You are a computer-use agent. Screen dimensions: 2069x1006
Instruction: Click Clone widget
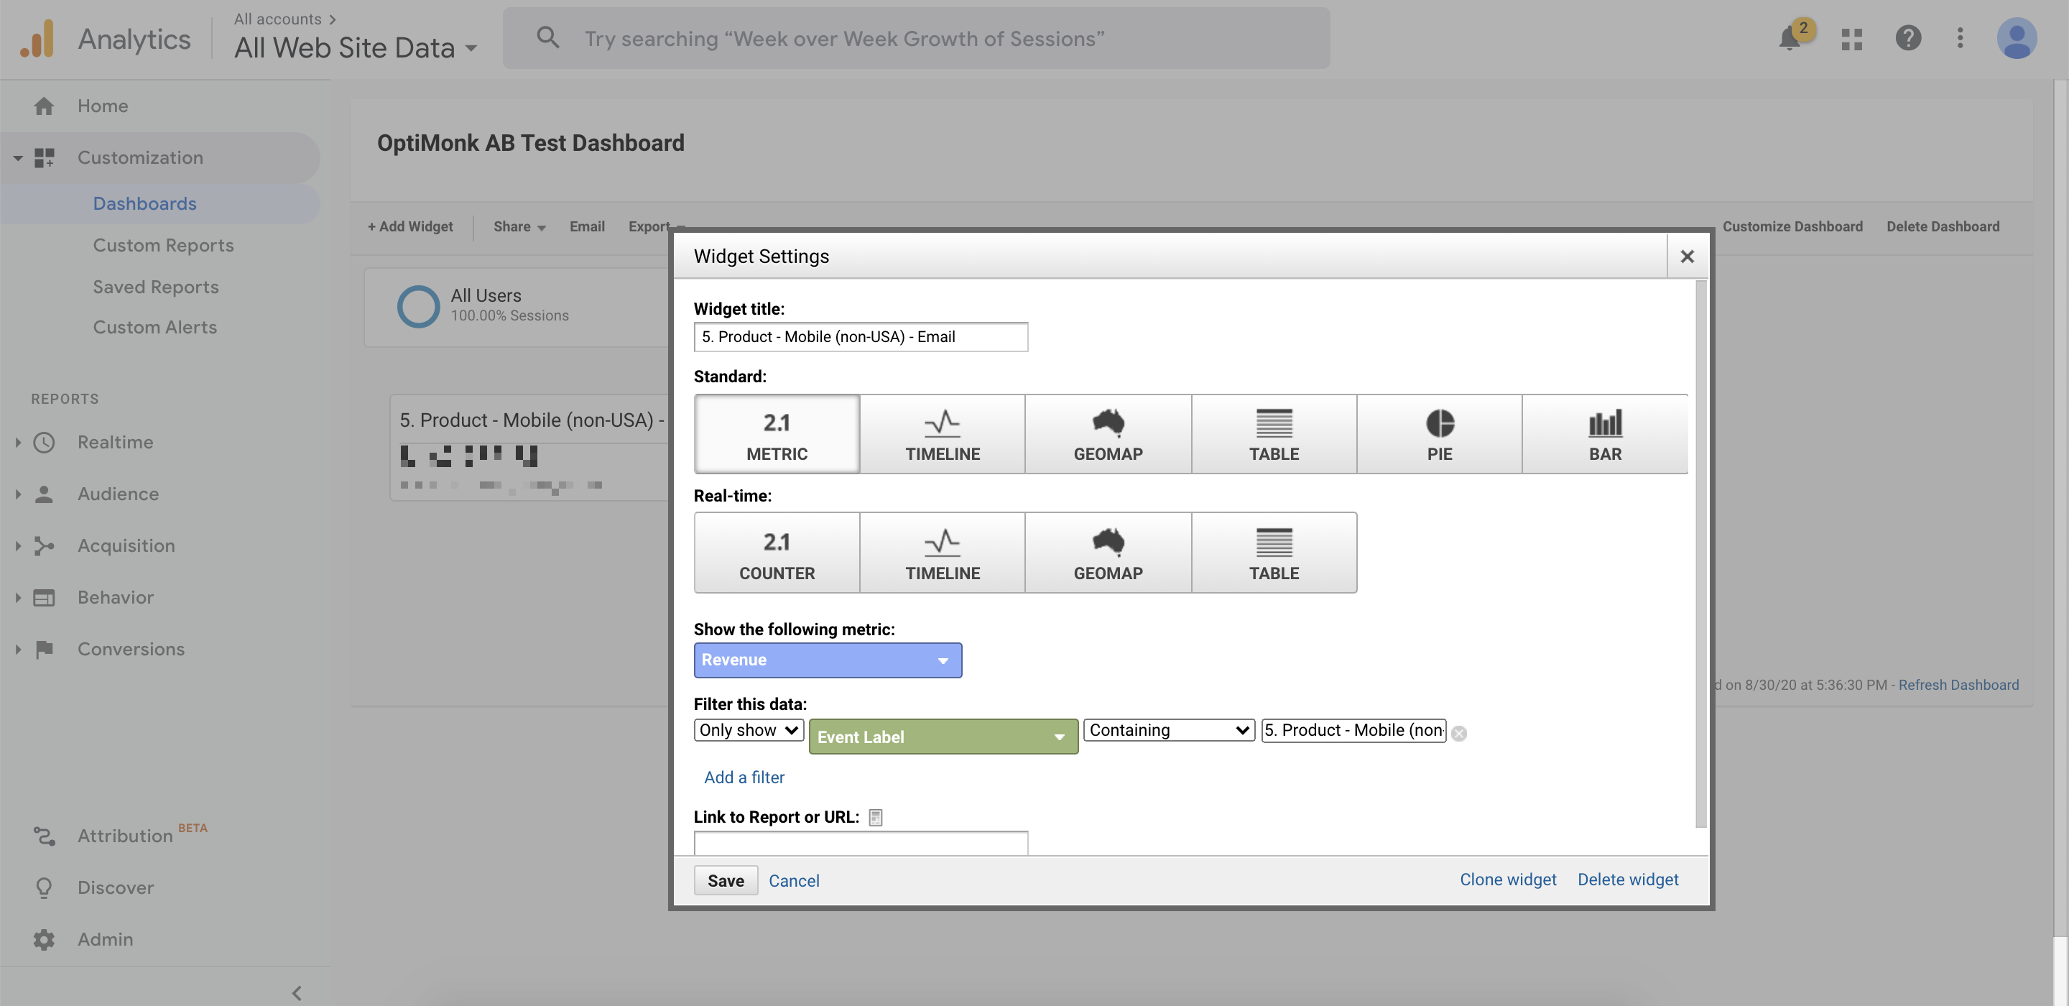point(1508,879)
